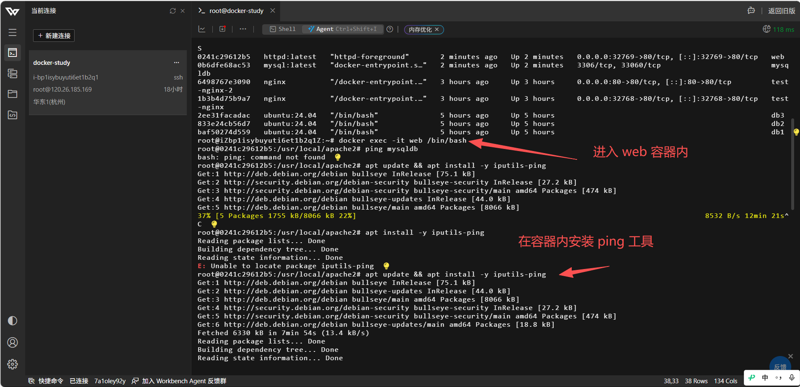Open the code snippet sidebar icon
800x387 pixels.
[13, 115]
